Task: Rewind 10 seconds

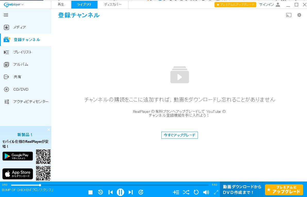Action: 101,192
